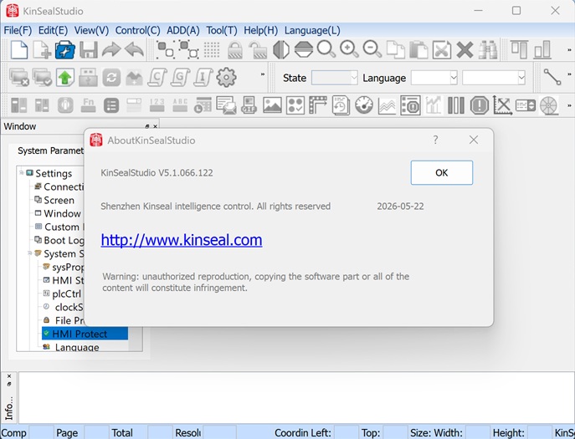The height and width of the screenshot is (439, 575).
Task: Open the Tool(T) menu
Action: [222, 30]
